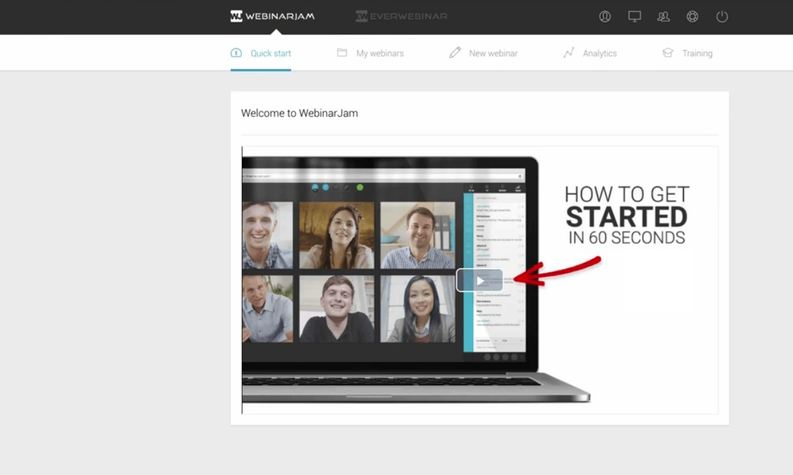
Task: Play the getting started video
Action: tap(480, 280)
